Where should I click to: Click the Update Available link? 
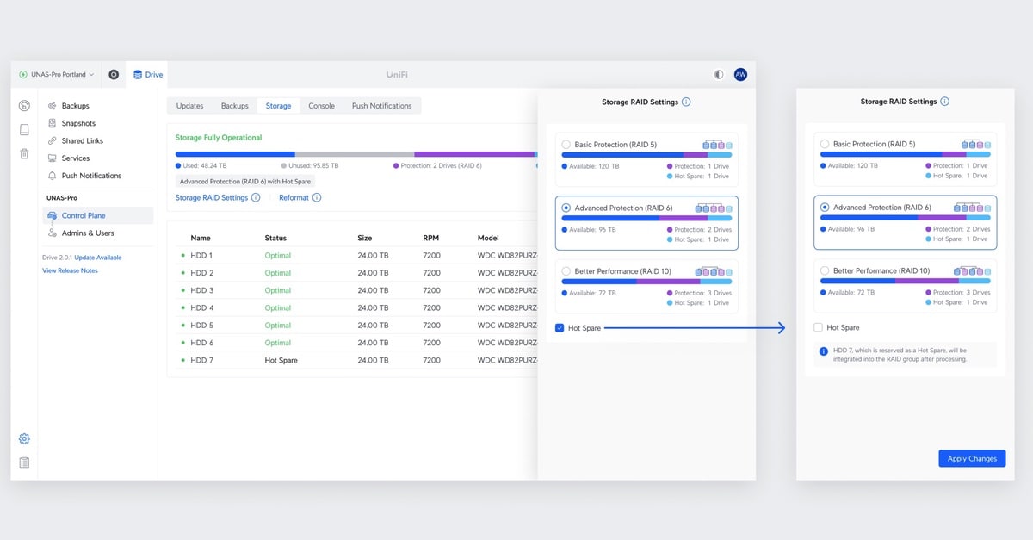pyautogui.click(x=98, y=258)
